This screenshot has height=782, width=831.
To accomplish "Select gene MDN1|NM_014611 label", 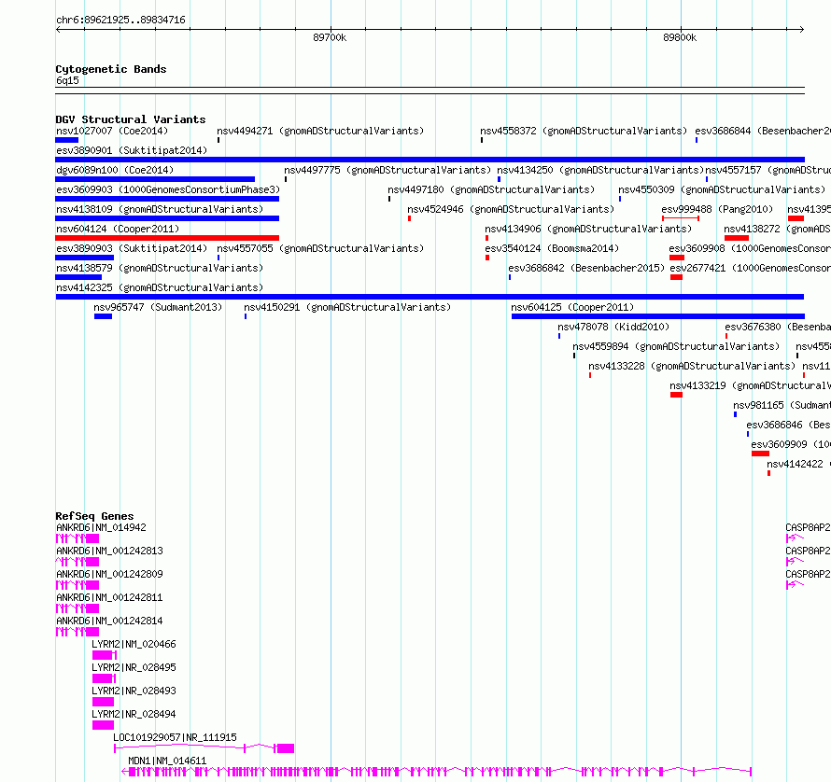I will [167, 761].
